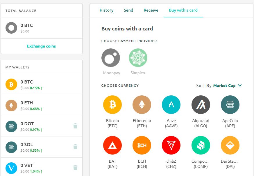254x176 pixels.
Task: Click the total balance ring icon
Action: (x=11, y=28)
